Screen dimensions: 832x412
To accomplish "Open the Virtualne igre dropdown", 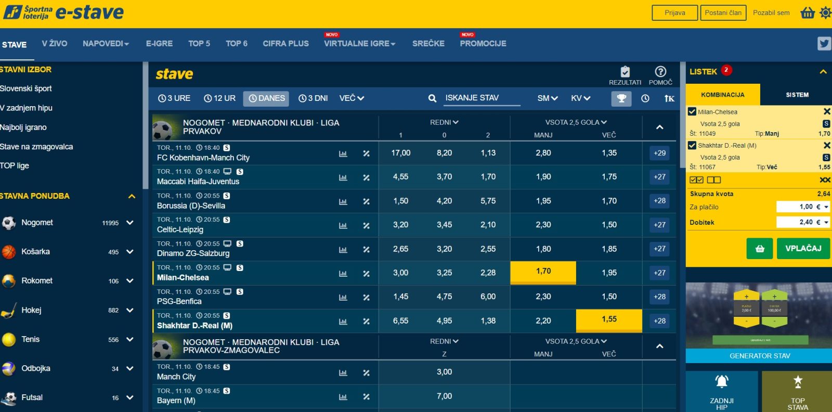I will point(360,44).
